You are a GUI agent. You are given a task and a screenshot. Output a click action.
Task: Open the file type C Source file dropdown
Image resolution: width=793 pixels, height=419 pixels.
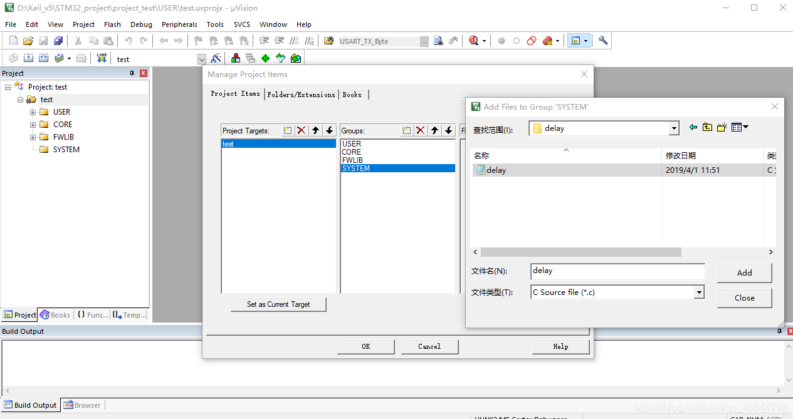tap(699, 292)
